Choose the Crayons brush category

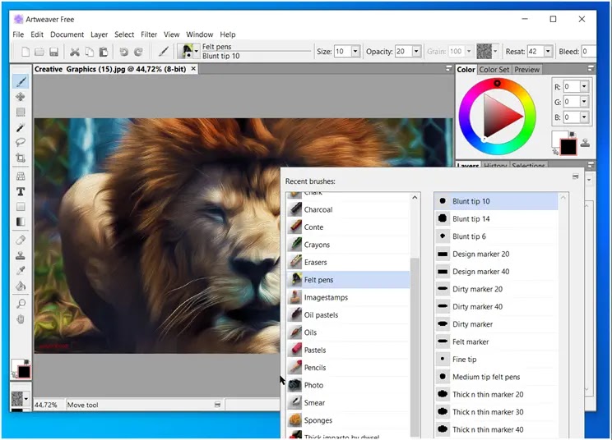pos(349,245)
